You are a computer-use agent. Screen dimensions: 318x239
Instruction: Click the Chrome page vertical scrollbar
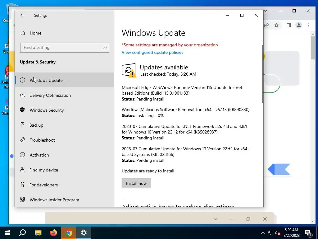pos(313,48)
